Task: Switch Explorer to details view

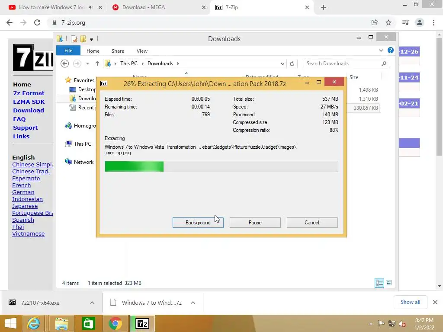Action: click(x=379, y=283)
